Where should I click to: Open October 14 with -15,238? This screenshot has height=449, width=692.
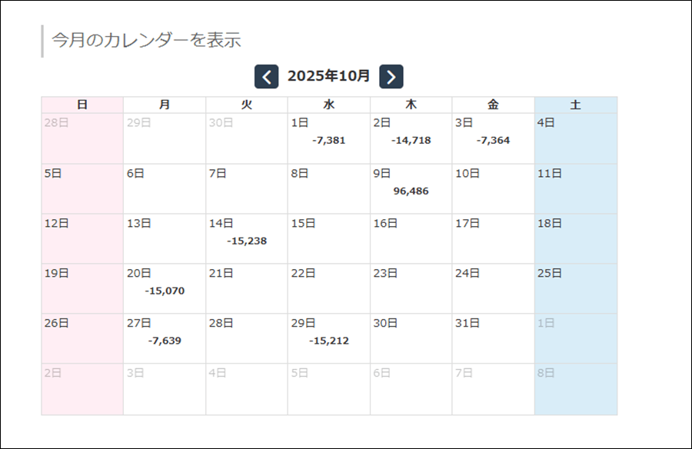tap(246, 238)
